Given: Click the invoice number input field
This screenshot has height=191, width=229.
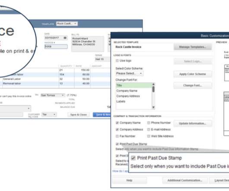Looking at the screenshot, I should click(56, 47).
